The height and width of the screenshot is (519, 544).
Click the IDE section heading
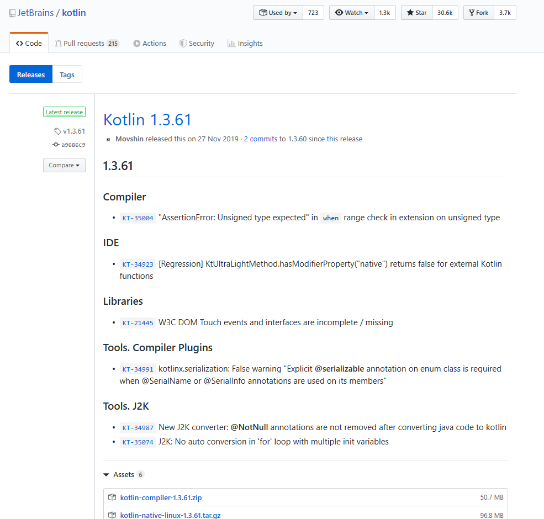tap(111, 242)
